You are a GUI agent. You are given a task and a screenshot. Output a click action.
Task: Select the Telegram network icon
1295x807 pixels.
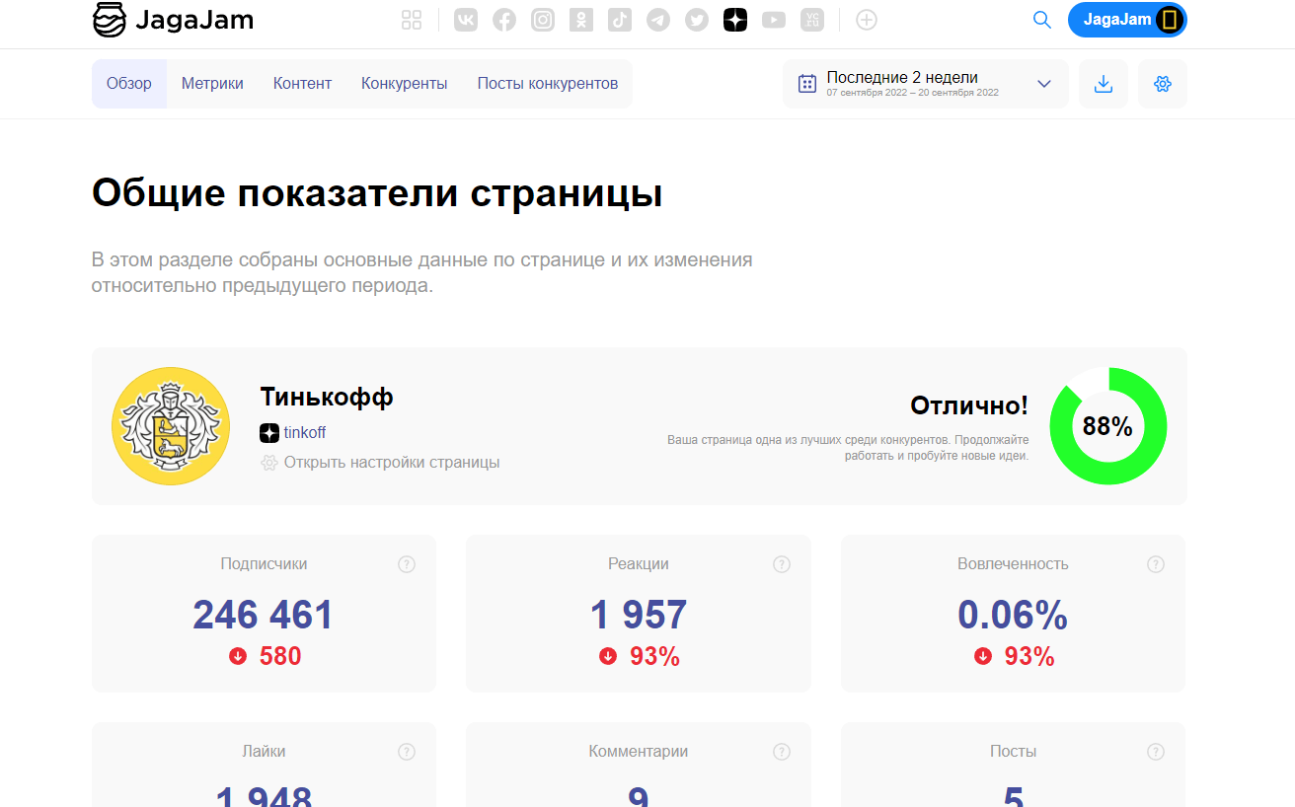click(x=658, y=20)
